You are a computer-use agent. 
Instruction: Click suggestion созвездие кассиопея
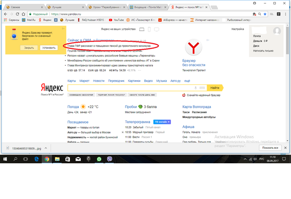(81, 95)
